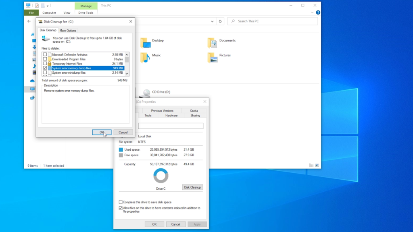Click the Temporary Internet Files lock icon
Viewport: 413px width, 232px height.
(x=50, y=64)
